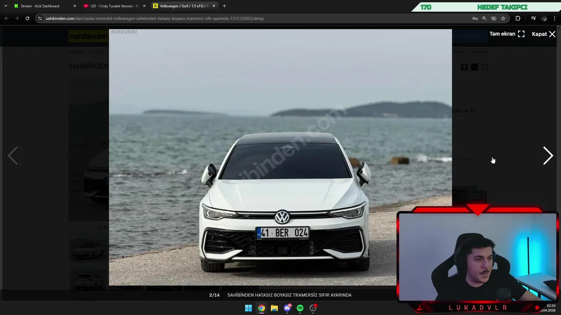Open the Chrome profile avatar
561x315 pixels.
coord(544,18)
